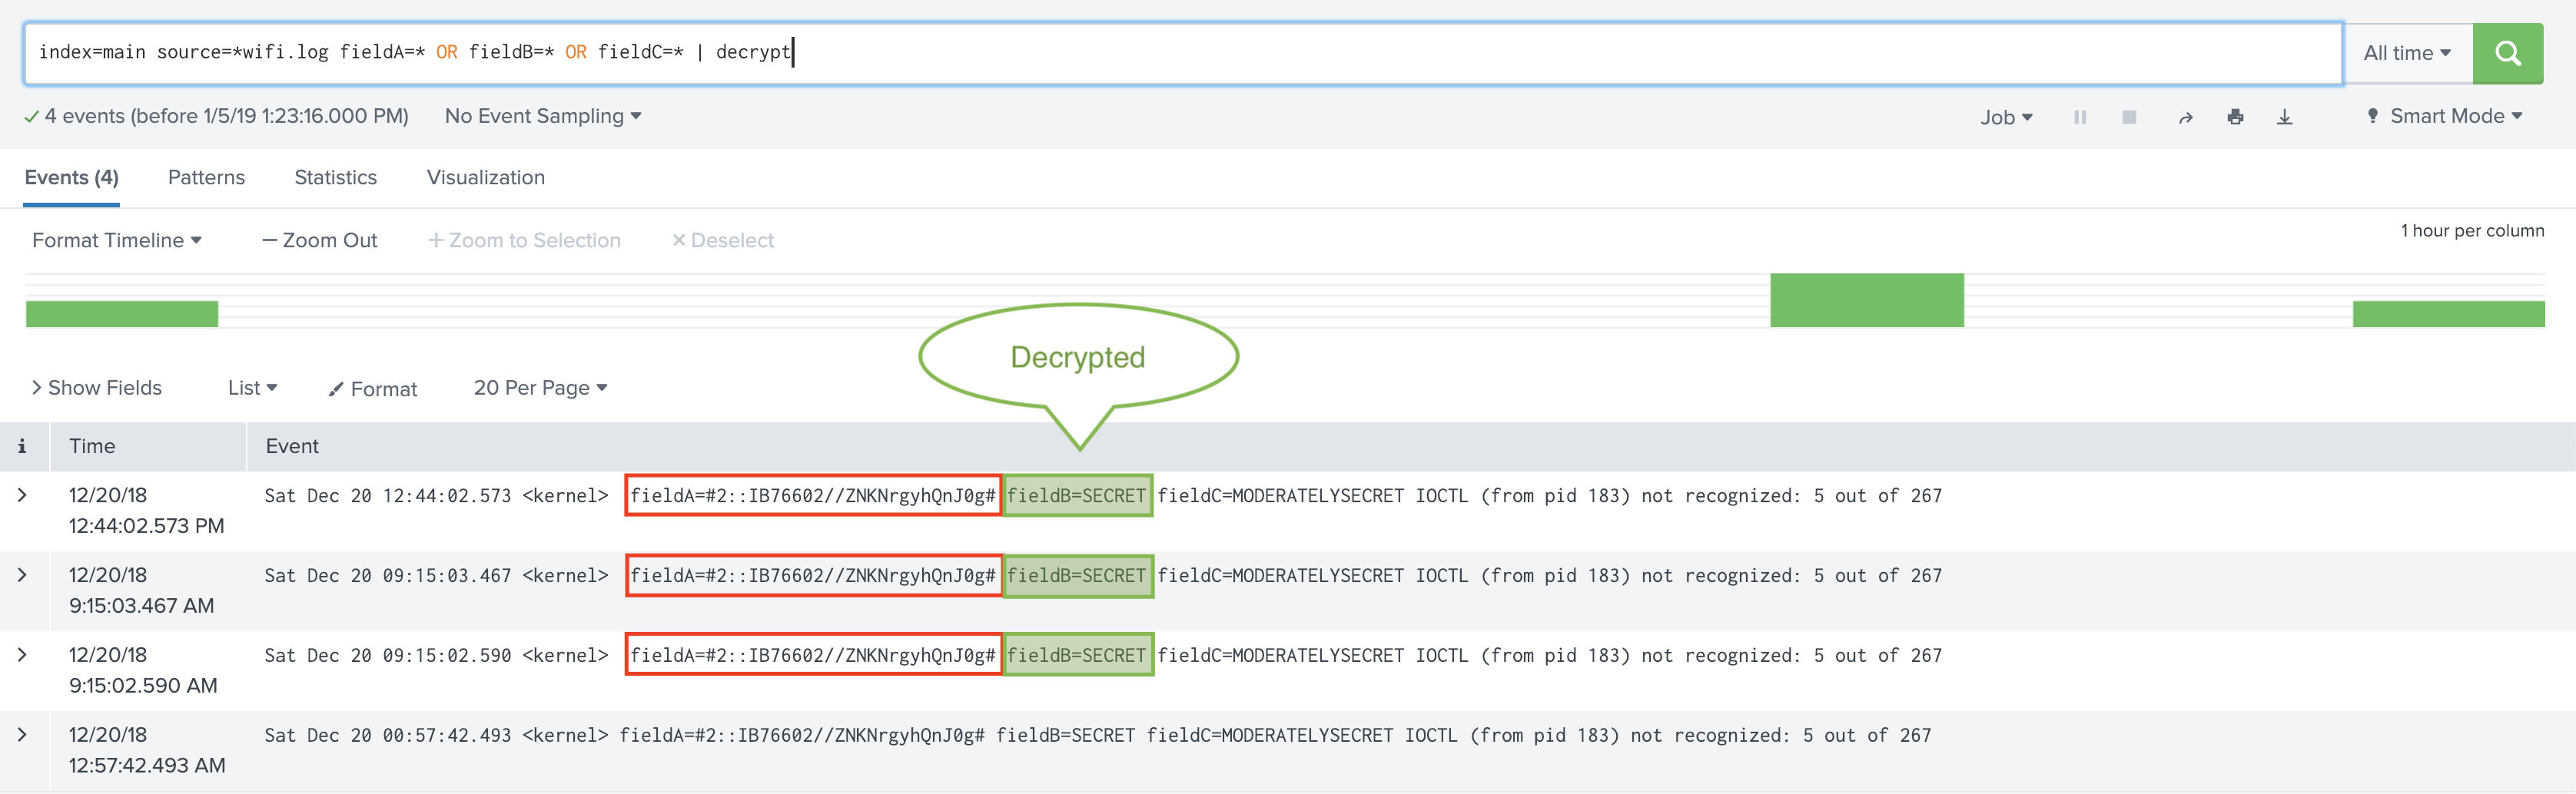Open the Format Timeline dropdown
Screen dimensions: 2576x794
click(x=116, y=240)
